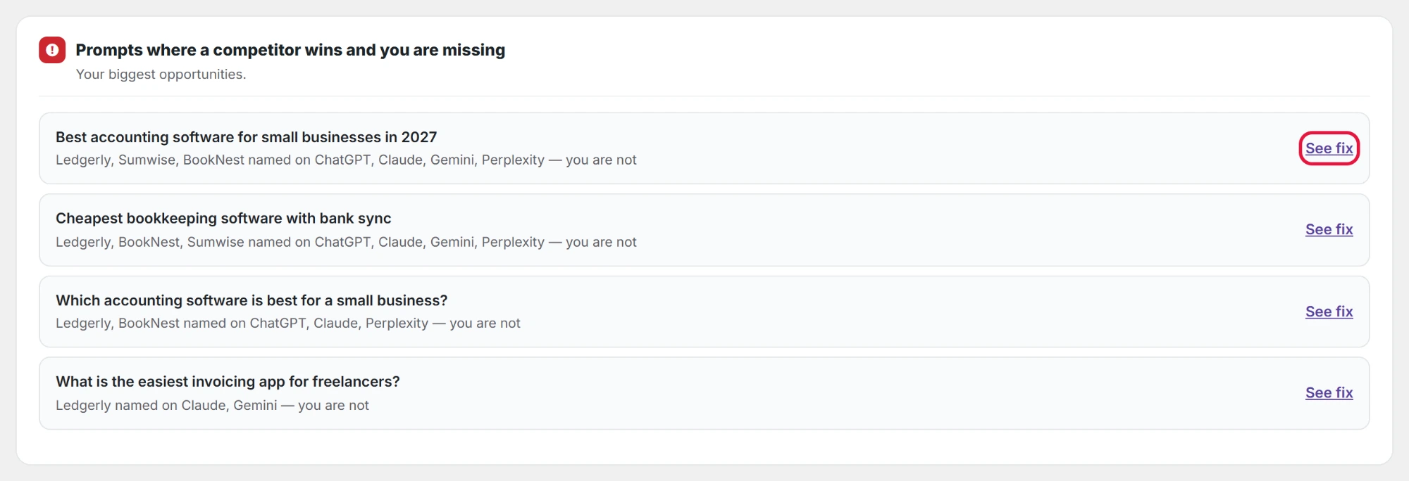Click the red alert icon beside the heading
Screen dimensions: 1409x481
click(52, 50)
